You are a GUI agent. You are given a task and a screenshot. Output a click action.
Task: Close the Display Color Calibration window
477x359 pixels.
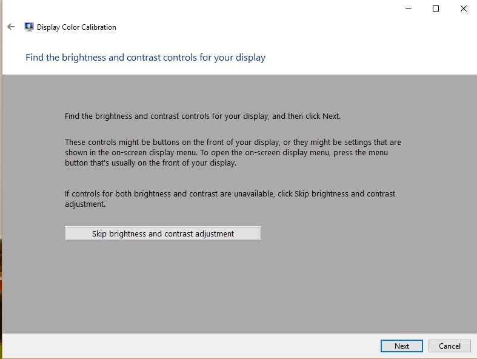click(x=463, y=8)
